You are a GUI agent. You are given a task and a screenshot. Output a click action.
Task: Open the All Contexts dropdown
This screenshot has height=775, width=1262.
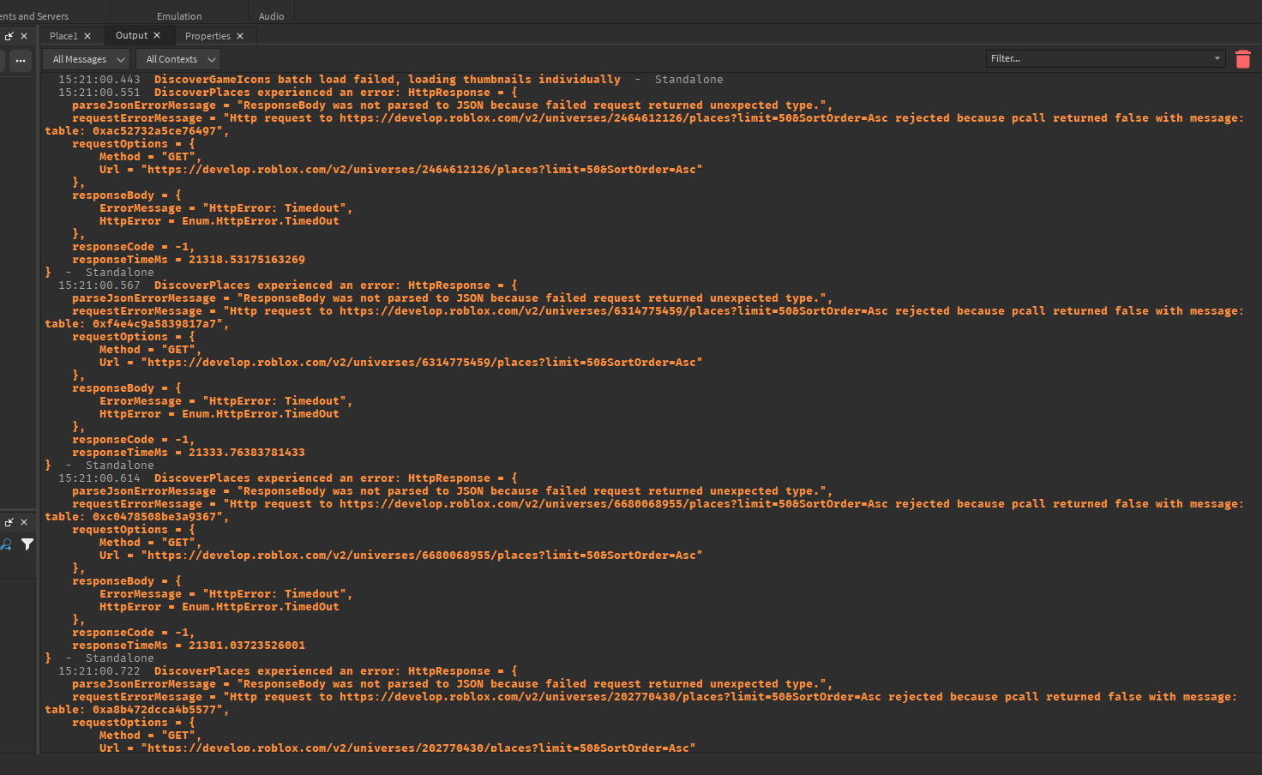coord(178,59)
